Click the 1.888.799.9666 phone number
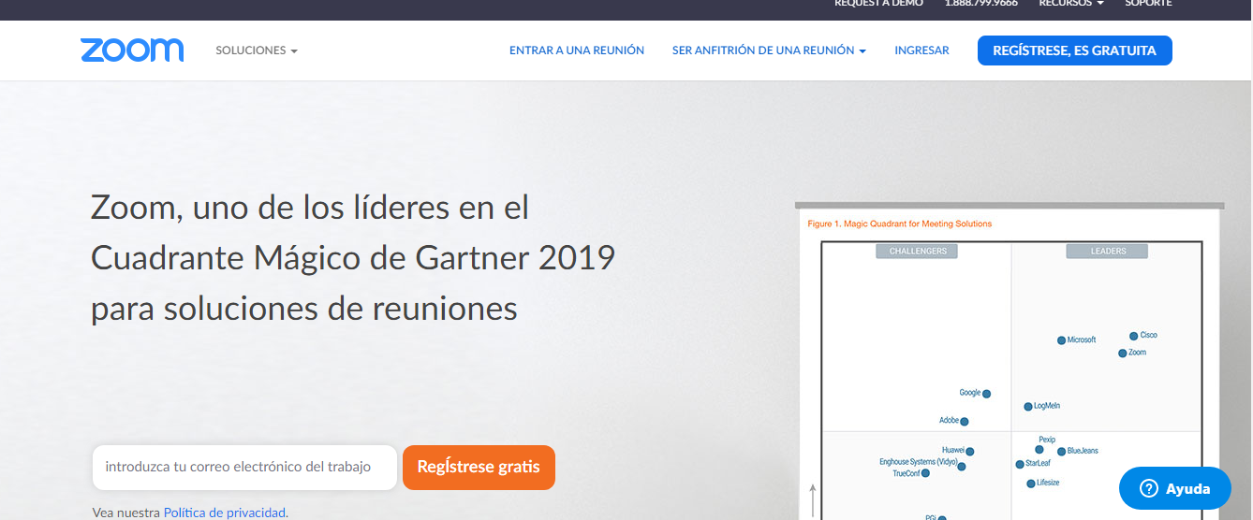Viewport: 1253px width, 520px height. (x=981, y=3)
